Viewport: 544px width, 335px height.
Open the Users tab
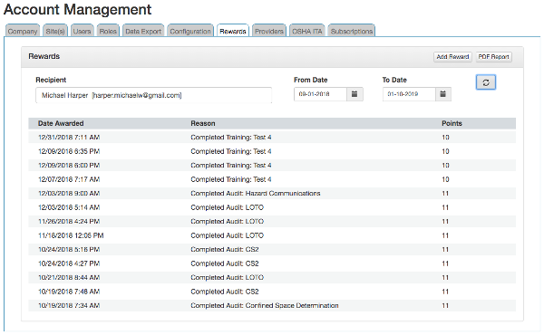pyautogui.click(x=82, y=31)
